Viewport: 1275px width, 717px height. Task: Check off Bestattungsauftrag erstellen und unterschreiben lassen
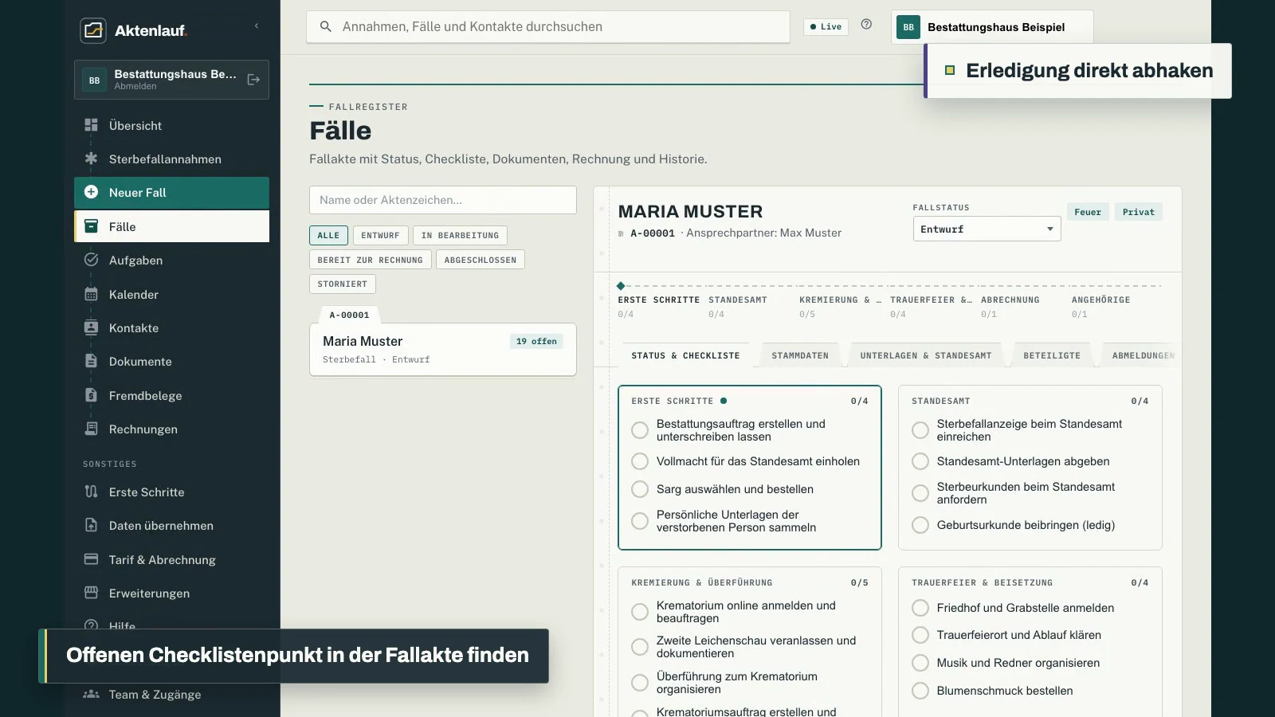(x=640, y=430)
